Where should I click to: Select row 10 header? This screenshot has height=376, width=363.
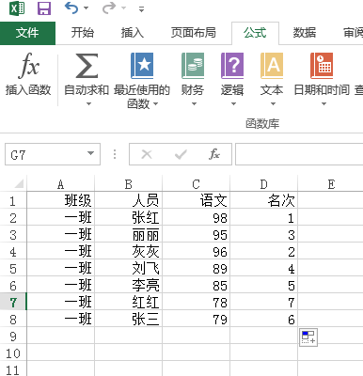[13, 353]
